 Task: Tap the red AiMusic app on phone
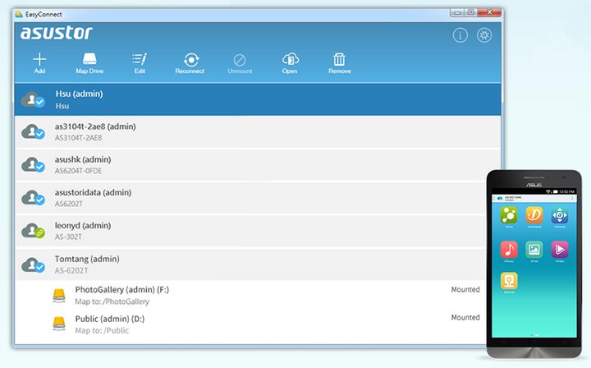(x=509, y=249)
